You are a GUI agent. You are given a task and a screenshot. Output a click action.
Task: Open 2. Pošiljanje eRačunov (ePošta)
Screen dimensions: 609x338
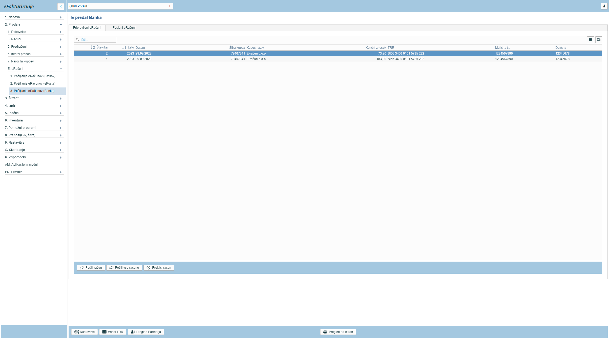(33, 84)
